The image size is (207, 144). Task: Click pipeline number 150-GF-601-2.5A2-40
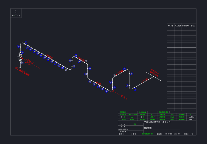pos(172,134)
